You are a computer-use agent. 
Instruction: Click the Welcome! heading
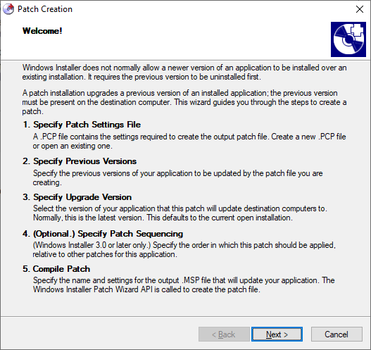pos(42,31)
